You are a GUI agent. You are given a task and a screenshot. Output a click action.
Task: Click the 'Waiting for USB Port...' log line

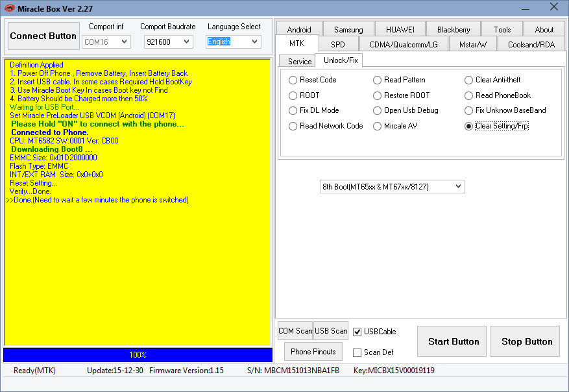click(44, 107)
